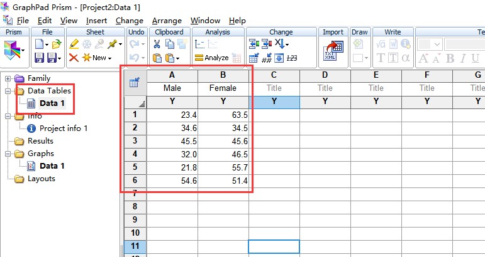
Task: Click the X sort arrow icon
Action: coord(279,43)
